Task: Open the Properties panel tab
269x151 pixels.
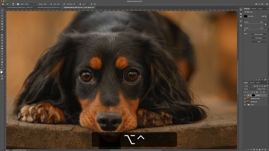Action: [x=247, y=8]
